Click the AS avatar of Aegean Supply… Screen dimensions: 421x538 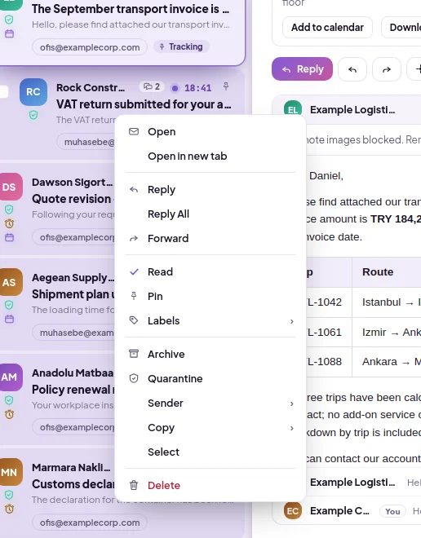[10, 282]
